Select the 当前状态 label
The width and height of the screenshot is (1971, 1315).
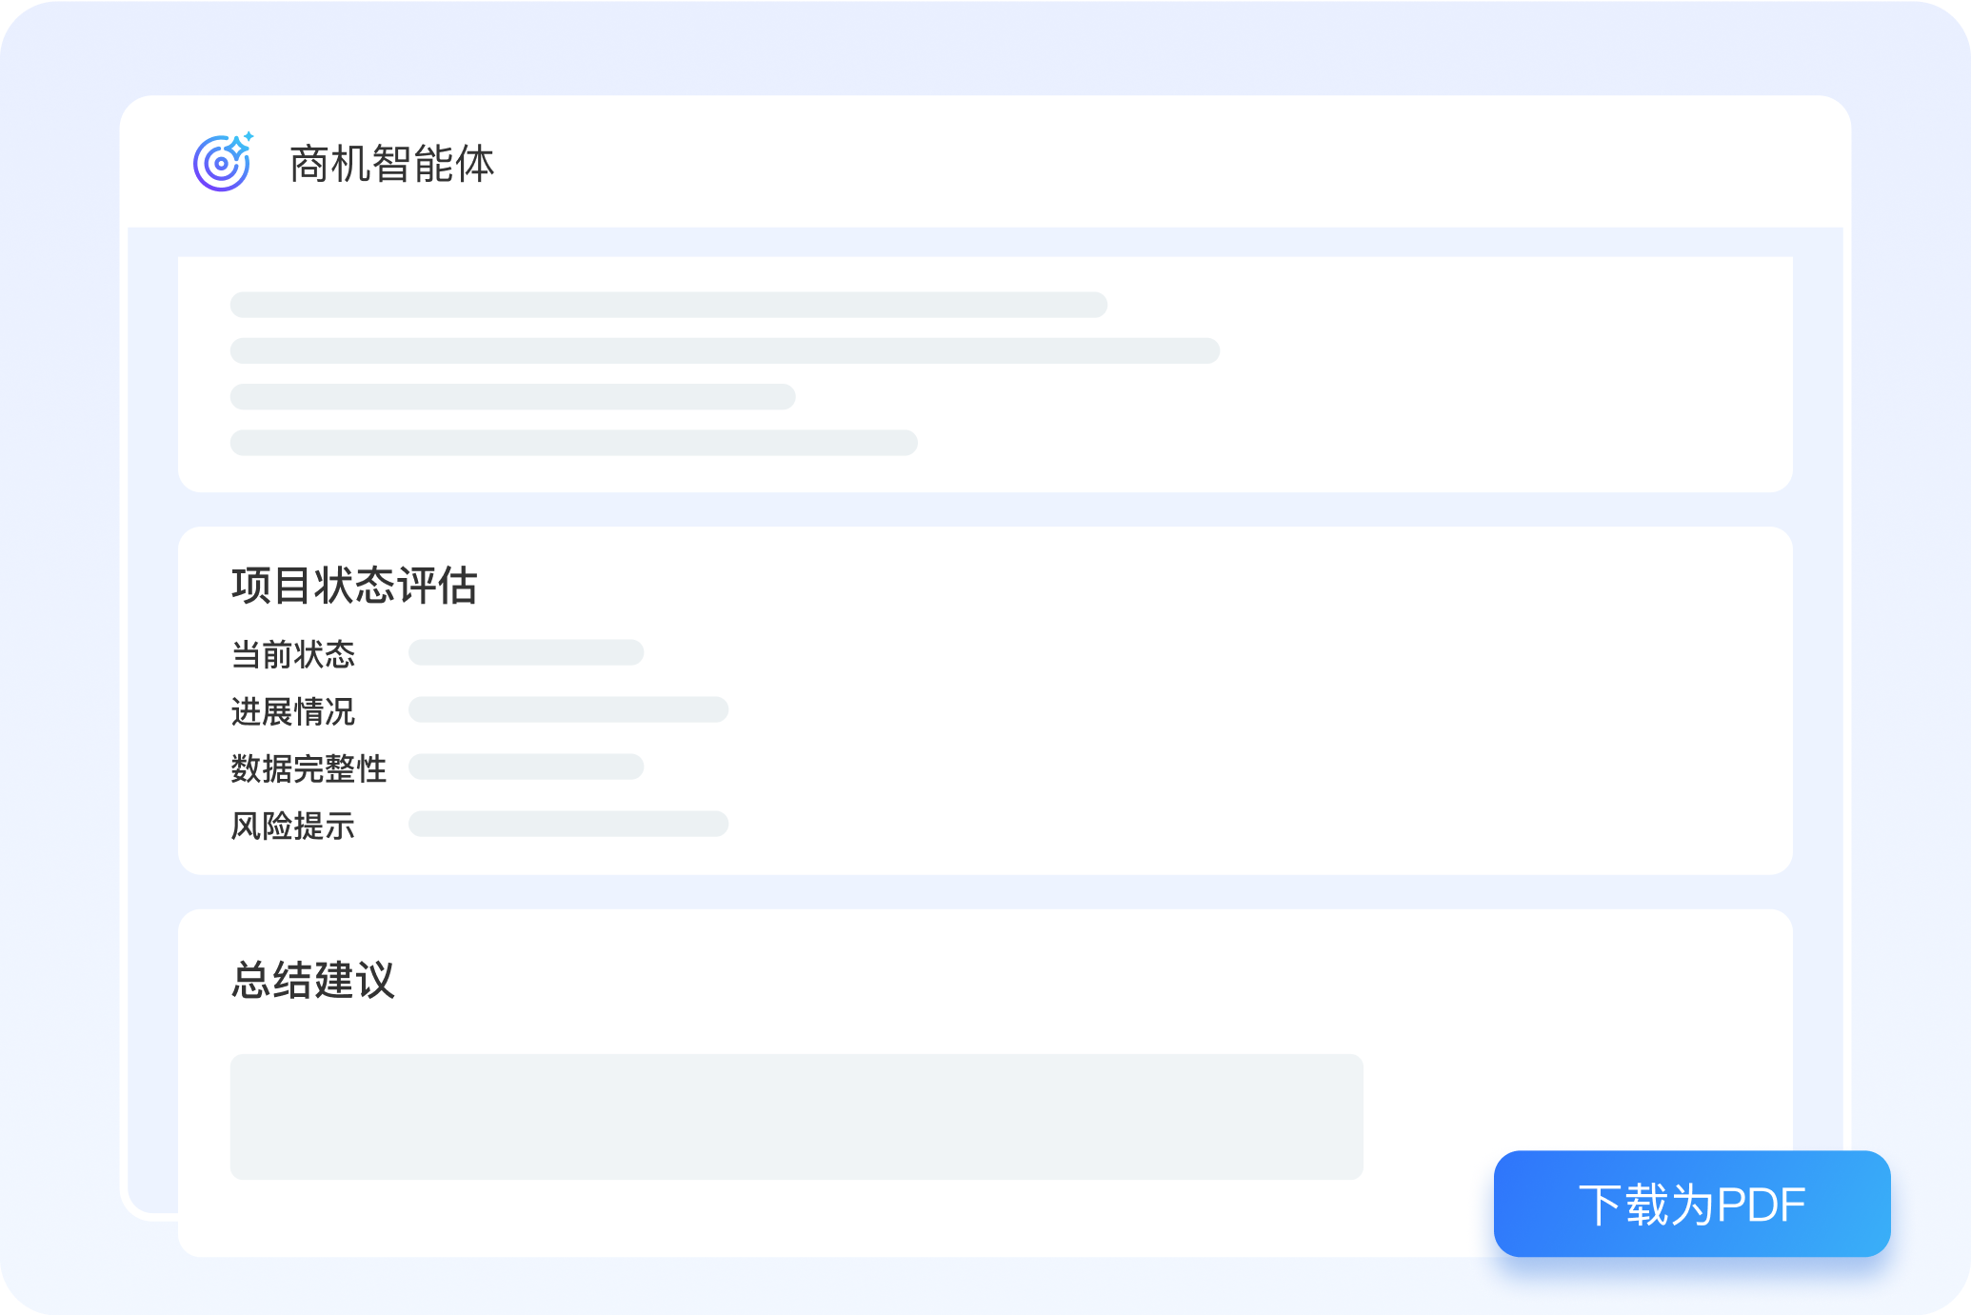point(293,654)
